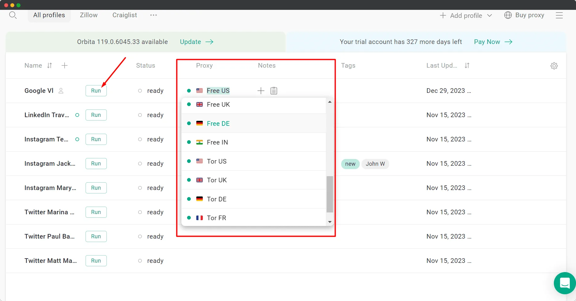Viewport: 576px width, 301px height.
Task: Choose Tor FR proxy from list
Action: (x=254, y=218)
